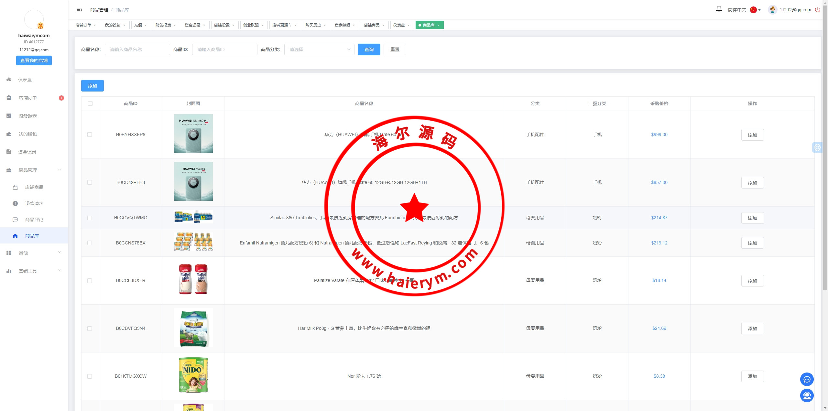The image size is (828, 411).
Task: Click the 其他 grid icon in the sidebar
Action: pos(9,253)
